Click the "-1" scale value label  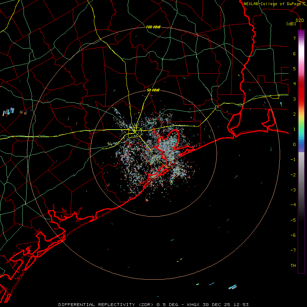[x=293, y=160]
